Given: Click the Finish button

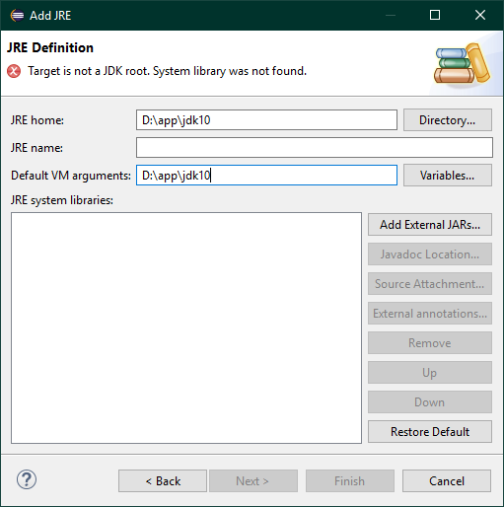Looking at the screenshot, I should 350,481.
